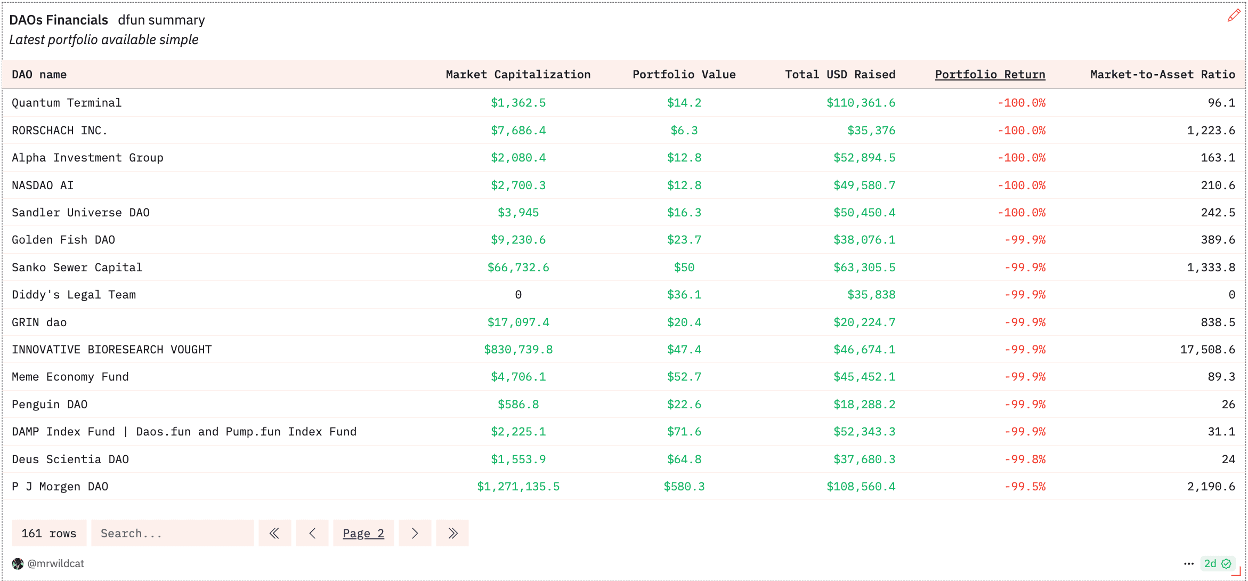
Task: Click the corner resize handle icon
Action: [x=1237, y=572]
